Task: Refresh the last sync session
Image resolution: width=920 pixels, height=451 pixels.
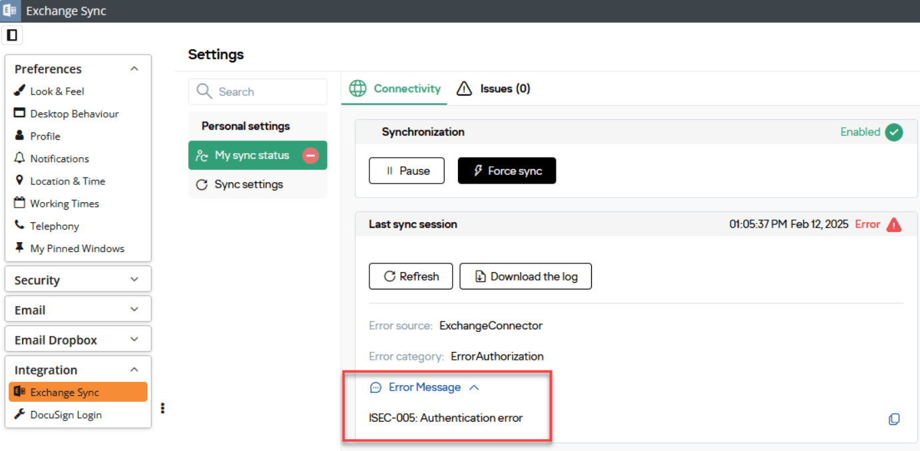Action: (x=411, y=277)
